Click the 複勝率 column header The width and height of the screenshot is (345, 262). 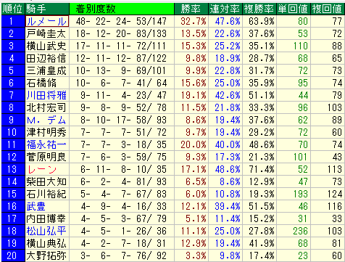tap(259, 9)
